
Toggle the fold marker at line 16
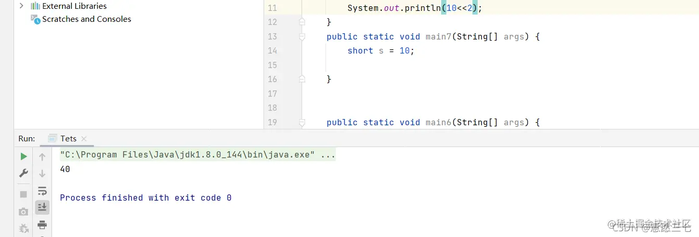click(302, 79)
